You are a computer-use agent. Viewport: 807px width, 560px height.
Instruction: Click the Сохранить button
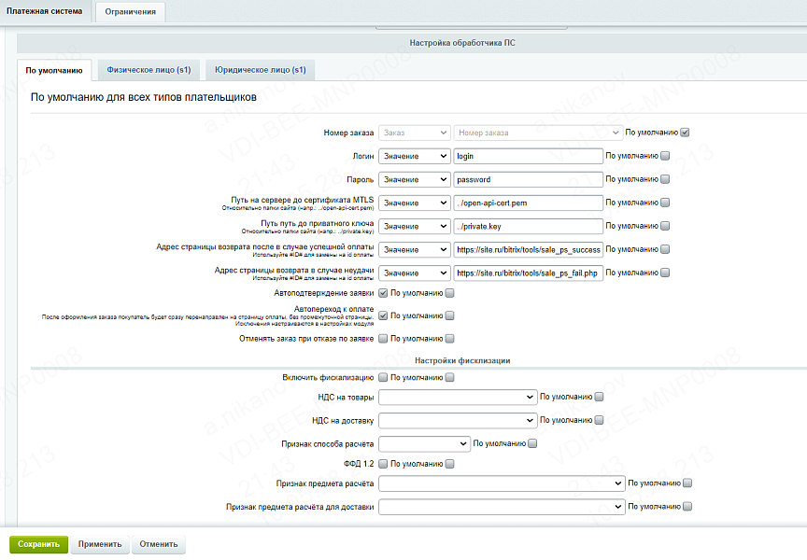tap(38, 544)
